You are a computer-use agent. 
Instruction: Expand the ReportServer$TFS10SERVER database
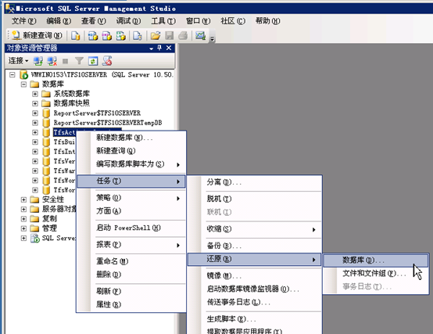click(35, 113)
